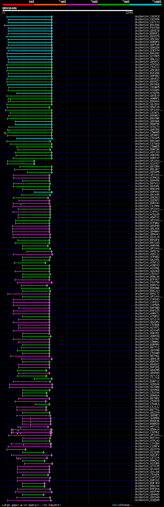164x507 pixels.
Task: Select label UniRef100_A3QD45
Action: [x=147, y=500]
